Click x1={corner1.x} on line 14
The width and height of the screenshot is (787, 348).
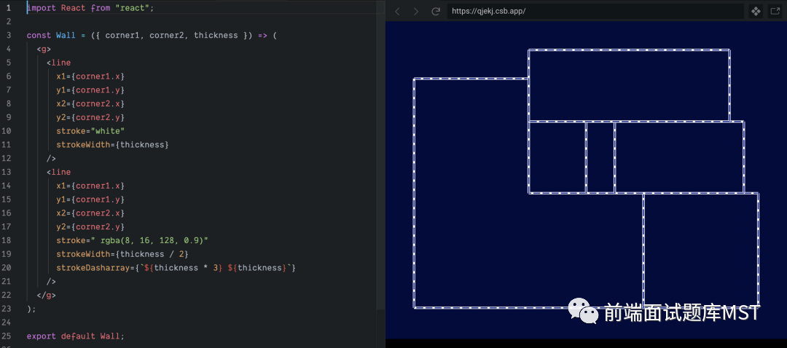90,186
